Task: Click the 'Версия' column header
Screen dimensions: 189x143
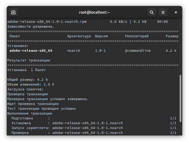Action: [x=101, y=36]
